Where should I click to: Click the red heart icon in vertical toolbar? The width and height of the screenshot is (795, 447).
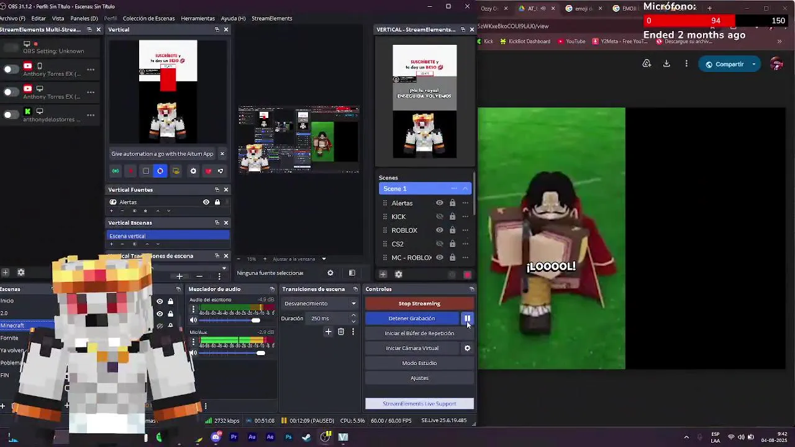208,171
